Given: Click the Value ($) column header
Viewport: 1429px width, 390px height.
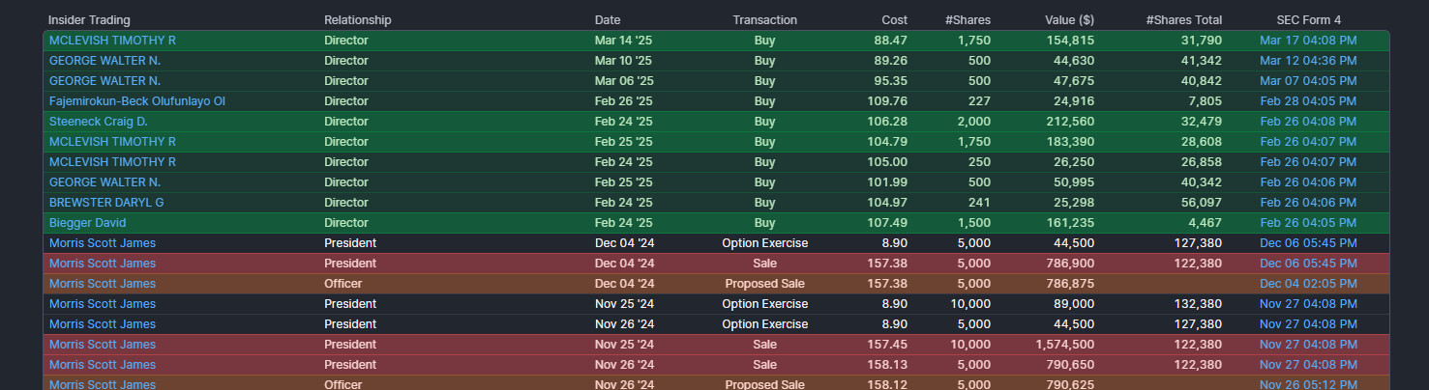Looking at the screenshot, I should 1069,20.
